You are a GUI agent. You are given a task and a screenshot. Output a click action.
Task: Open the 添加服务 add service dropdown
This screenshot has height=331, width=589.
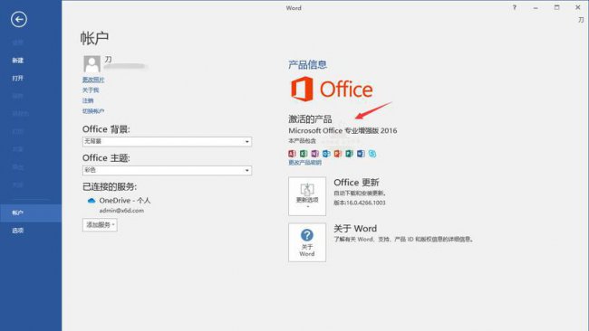point(100,224)
